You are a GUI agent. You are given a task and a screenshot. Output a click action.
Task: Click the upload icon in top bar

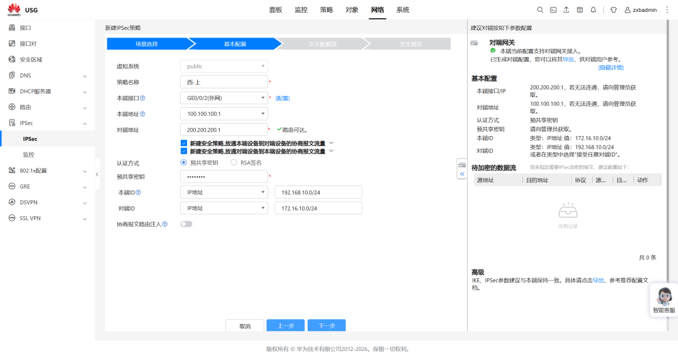point(566,10)
